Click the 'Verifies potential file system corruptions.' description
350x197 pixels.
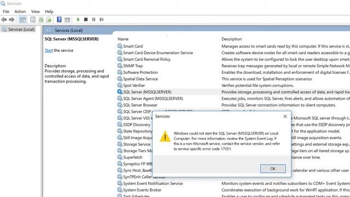(x=258, y=85)
